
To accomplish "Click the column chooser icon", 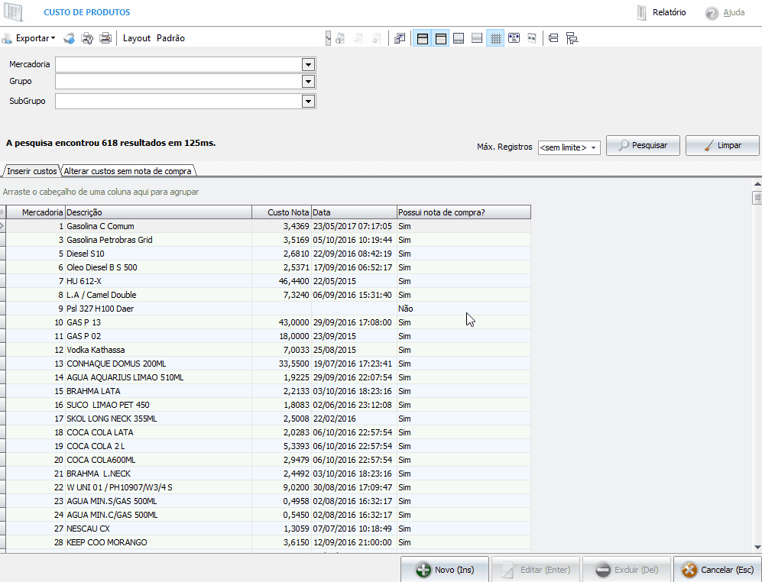I will click(x=400, y=38).
